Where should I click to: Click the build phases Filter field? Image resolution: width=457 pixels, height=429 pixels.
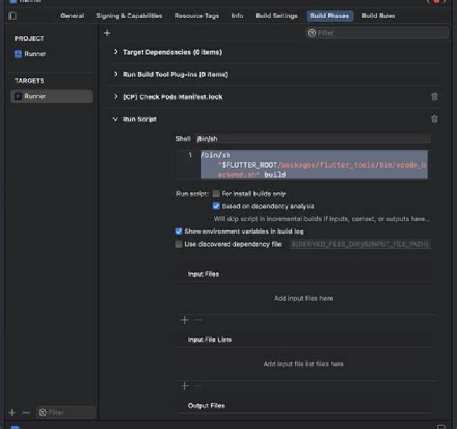[x=377, y=32]
